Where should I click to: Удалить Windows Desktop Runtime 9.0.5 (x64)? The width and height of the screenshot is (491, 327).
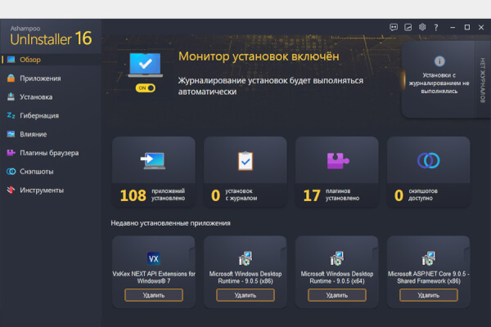(337, 295)
